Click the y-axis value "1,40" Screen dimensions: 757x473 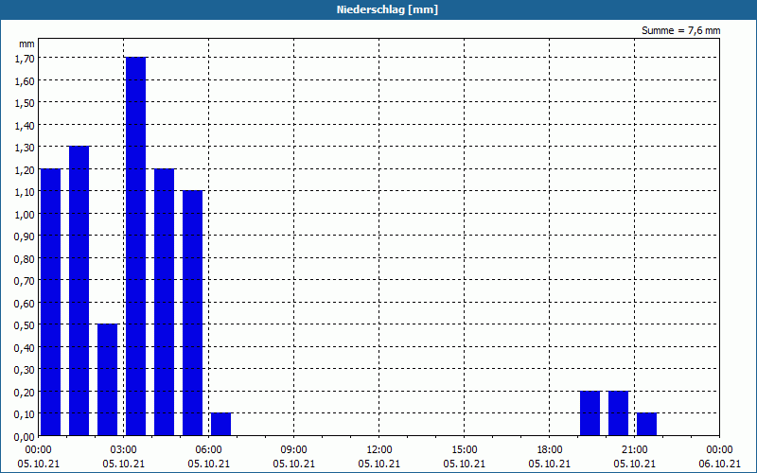tap(26, 125)
